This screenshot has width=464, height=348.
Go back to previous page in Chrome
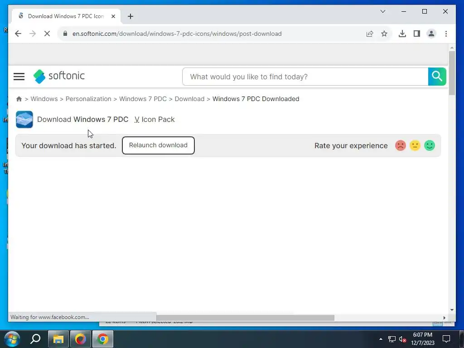18,34
